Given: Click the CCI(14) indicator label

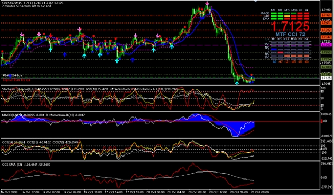Looking at the screenshot, I should click(x=14, y=142).
